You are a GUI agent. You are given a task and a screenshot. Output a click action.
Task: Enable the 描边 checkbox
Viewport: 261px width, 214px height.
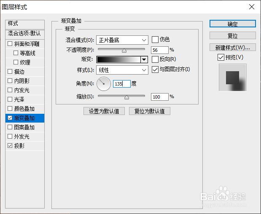(x=10, y=72)
